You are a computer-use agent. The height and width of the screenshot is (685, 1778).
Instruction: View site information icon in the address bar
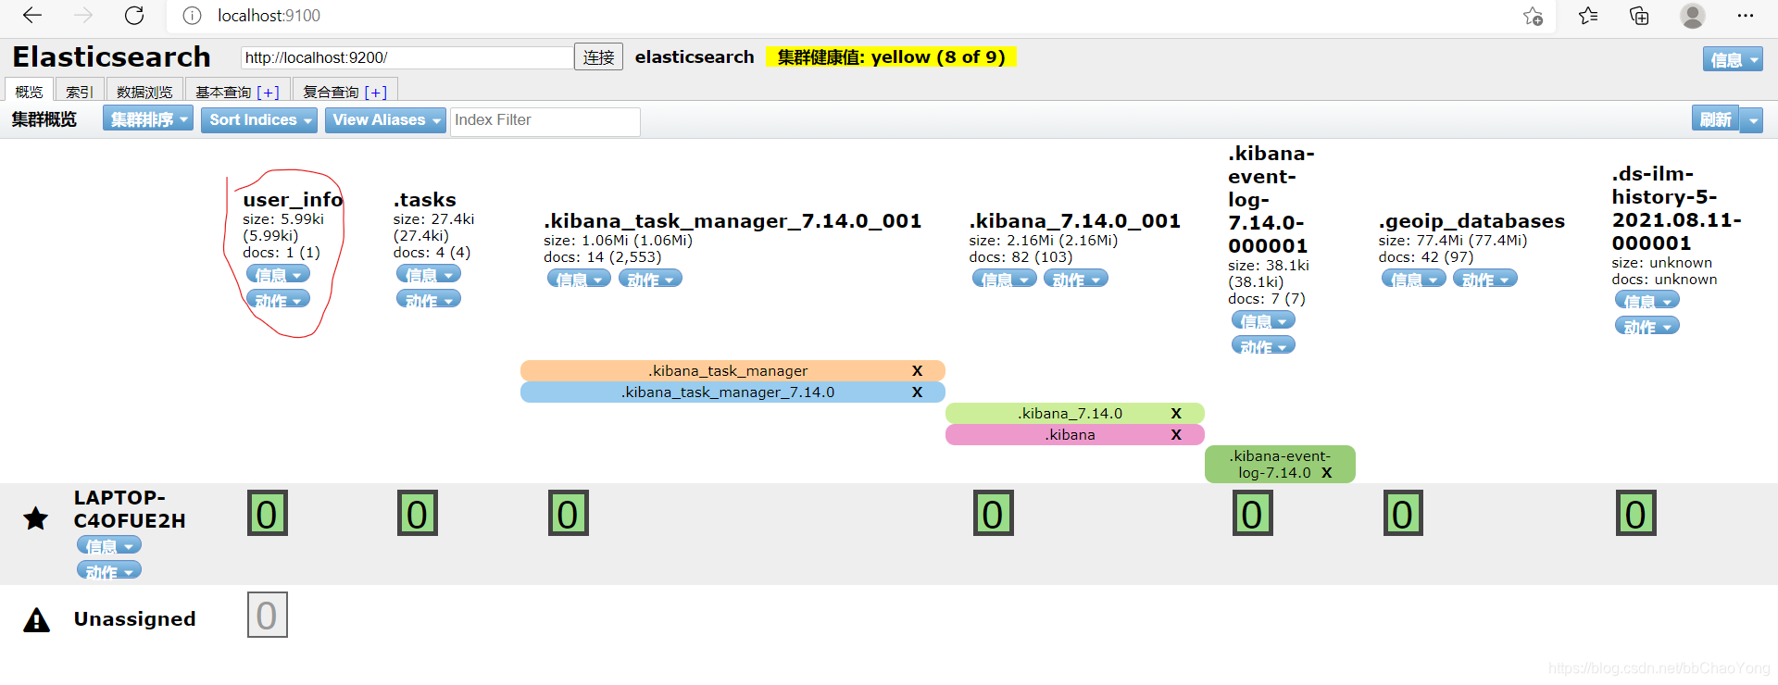tap(192, 16)
